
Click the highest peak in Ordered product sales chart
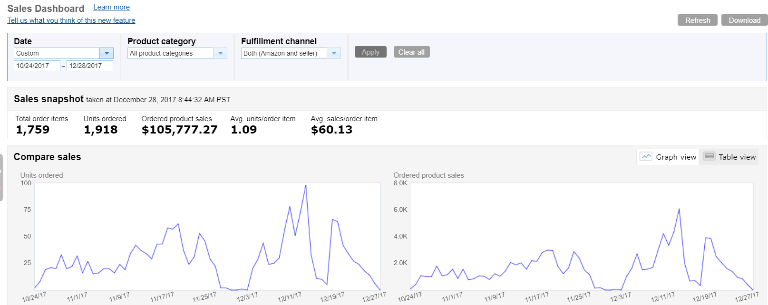(679, 209)
